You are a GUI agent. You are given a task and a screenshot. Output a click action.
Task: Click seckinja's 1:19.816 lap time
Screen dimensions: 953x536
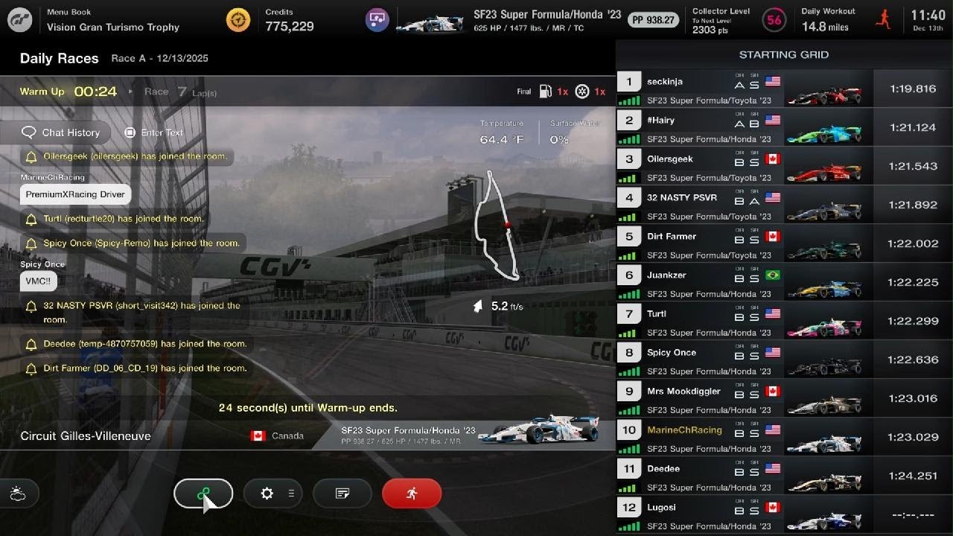(x=913, y=89)
